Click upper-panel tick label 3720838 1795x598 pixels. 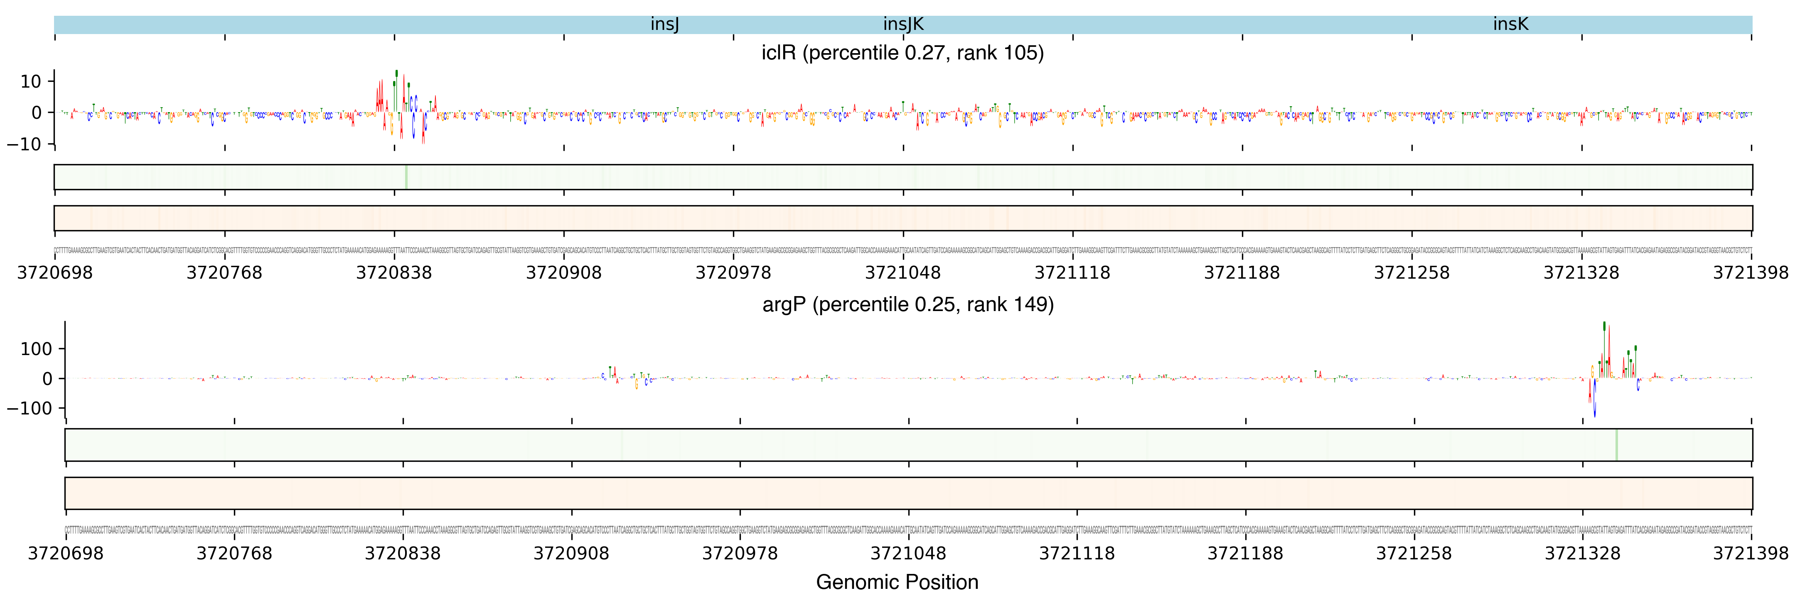[x=394, y=273]
